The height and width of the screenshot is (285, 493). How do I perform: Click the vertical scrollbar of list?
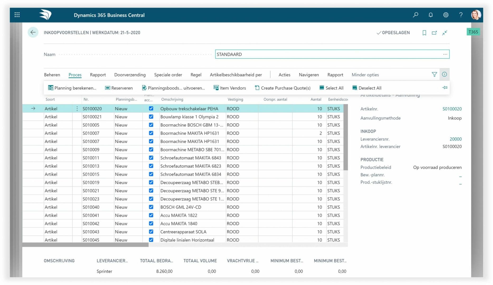pyautogui.click(x=346, y=137)
